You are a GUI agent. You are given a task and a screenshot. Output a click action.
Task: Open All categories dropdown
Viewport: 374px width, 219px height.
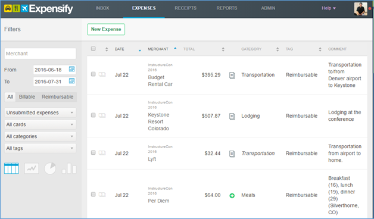pos(40,136)
